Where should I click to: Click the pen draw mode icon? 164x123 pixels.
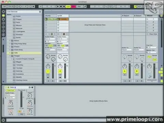[85, 6]
